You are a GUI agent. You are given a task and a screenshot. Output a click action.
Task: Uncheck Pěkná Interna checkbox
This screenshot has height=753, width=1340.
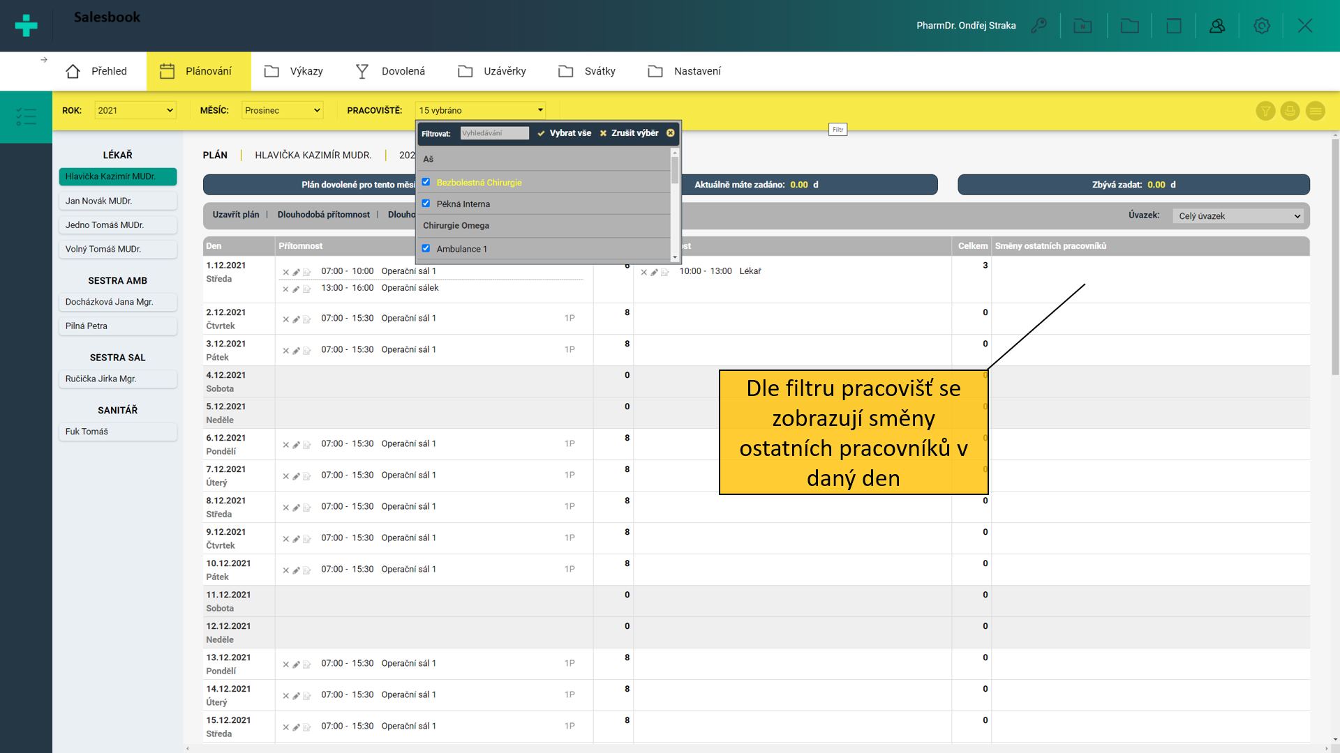pos(426,204)
